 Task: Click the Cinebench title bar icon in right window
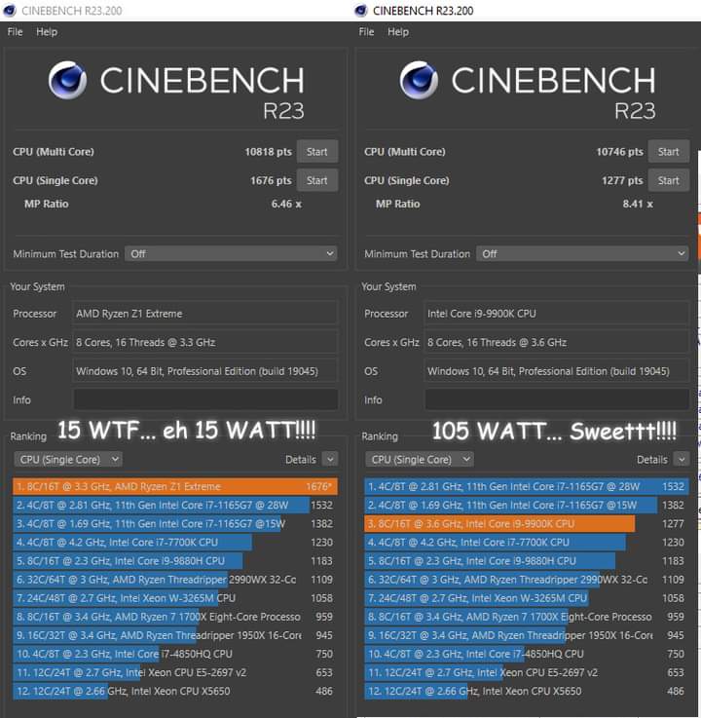[361, 10]
